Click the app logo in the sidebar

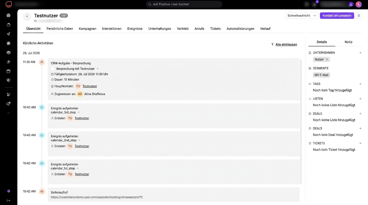[x=9, y=4]
